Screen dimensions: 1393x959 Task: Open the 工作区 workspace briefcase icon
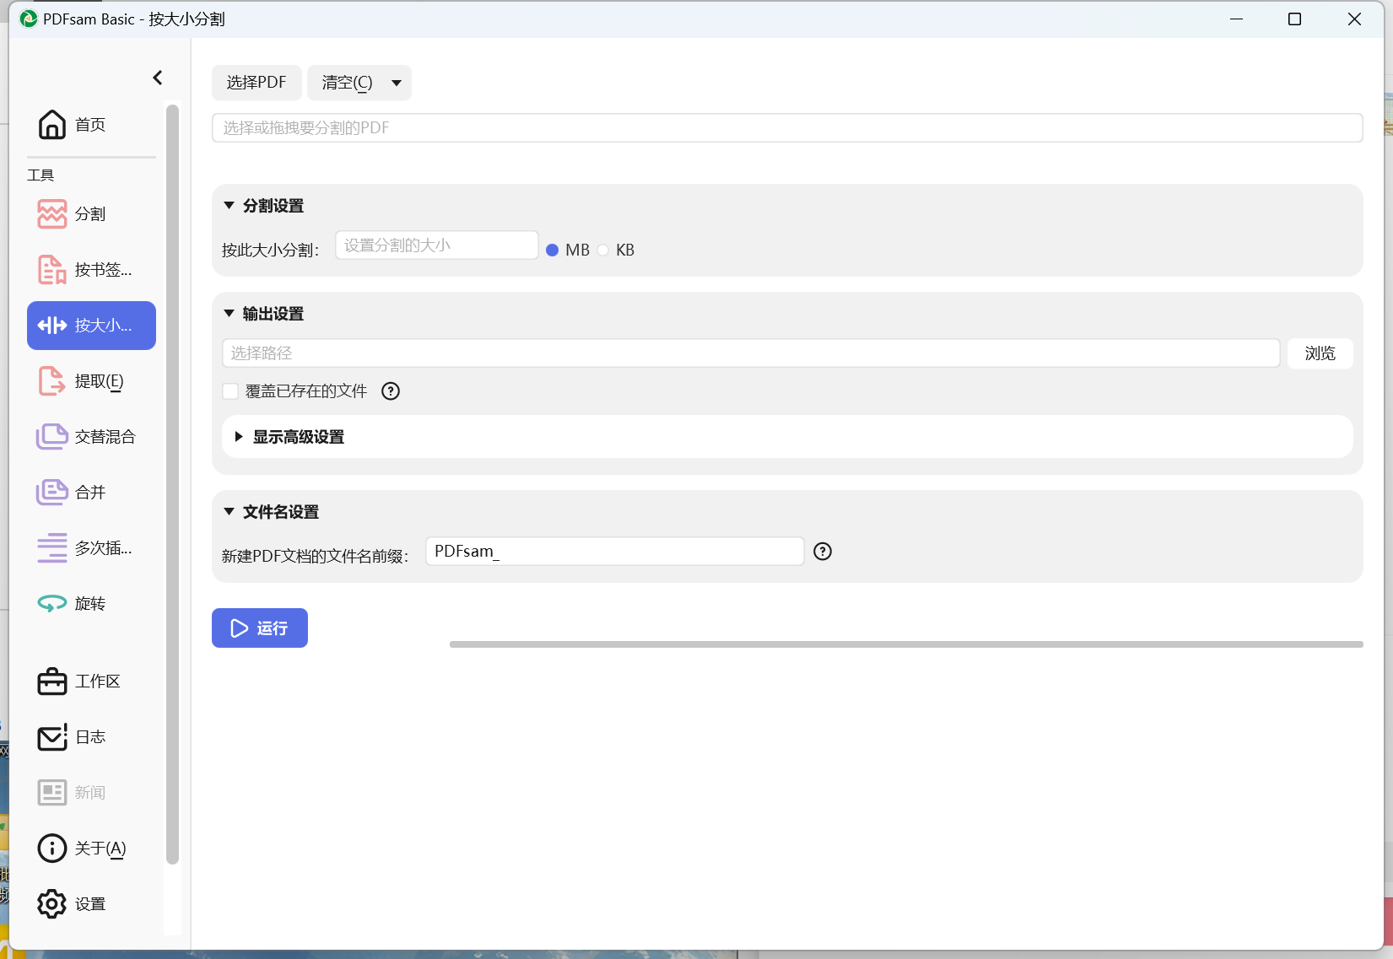(52, 682)
